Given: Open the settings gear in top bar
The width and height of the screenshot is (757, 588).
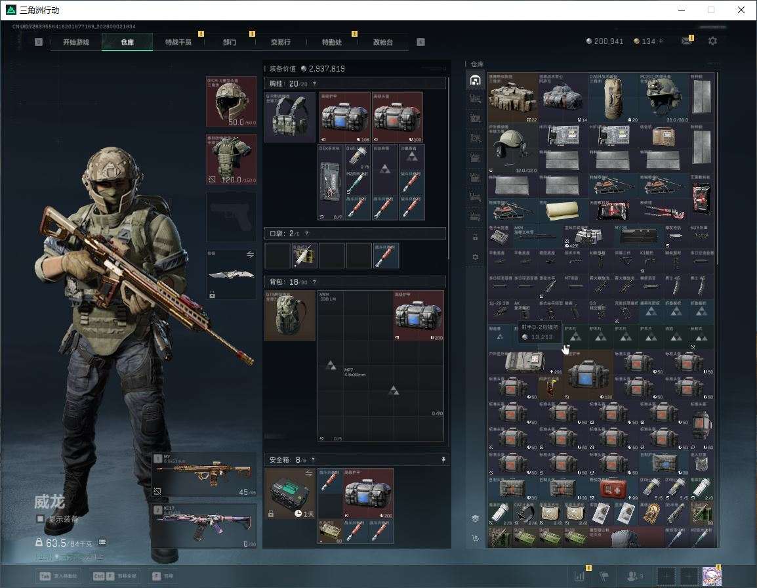Looking at the screenshot, I should tap(712, 41).
